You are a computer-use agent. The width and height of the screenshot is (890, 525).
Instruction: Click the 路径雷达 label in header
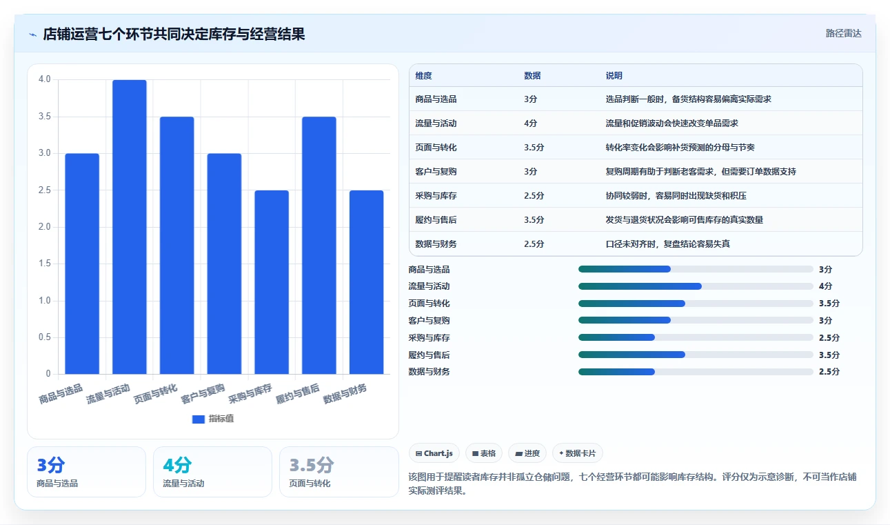pyautogui.click(x=843, y=33)
